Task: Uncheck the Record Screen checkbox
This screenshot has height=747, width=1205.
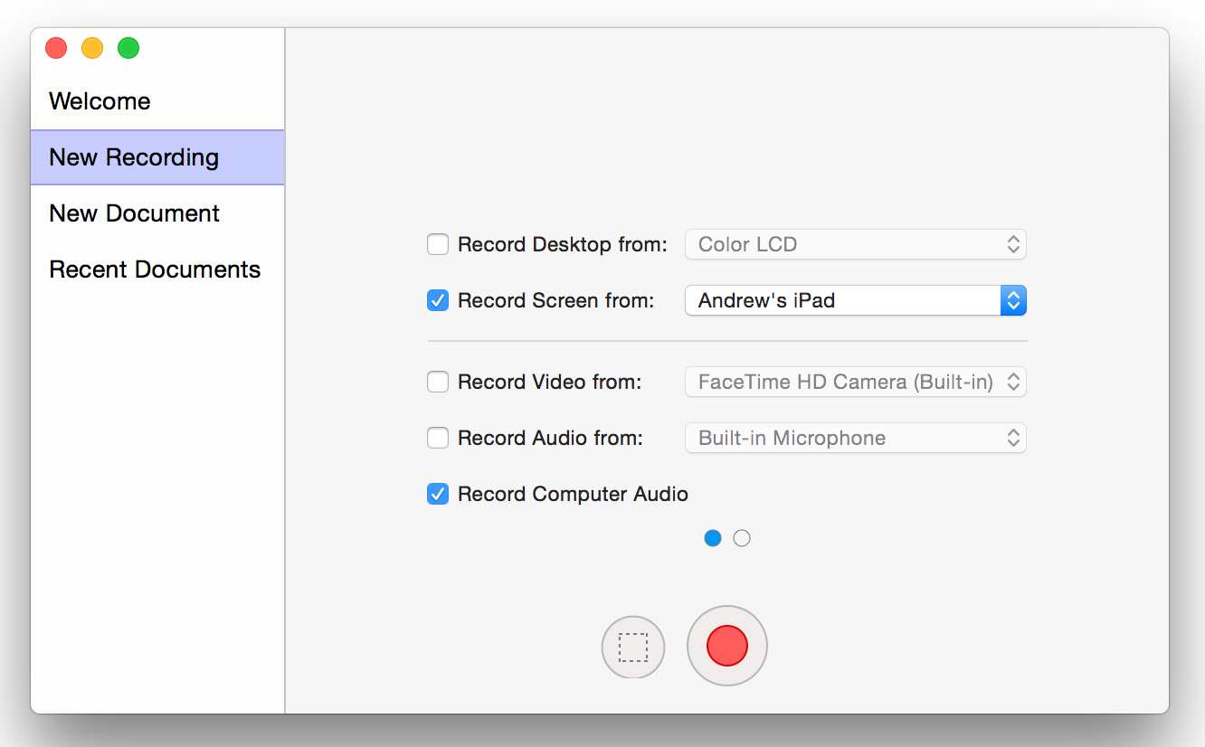Action: click(x=438, y=300)
